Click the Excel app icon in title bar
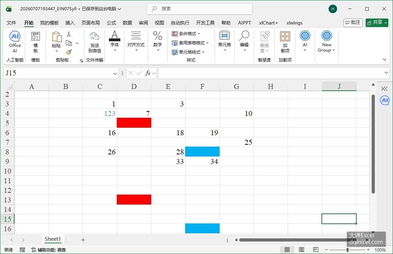Viewport: 393px width, 254px height. (9, 9)
